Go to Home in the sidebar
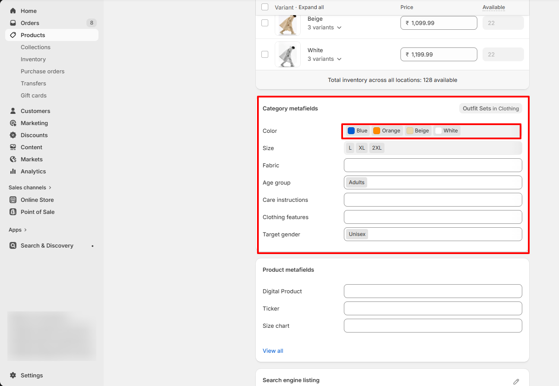This screenshot has width=559, height=386. 29,11
